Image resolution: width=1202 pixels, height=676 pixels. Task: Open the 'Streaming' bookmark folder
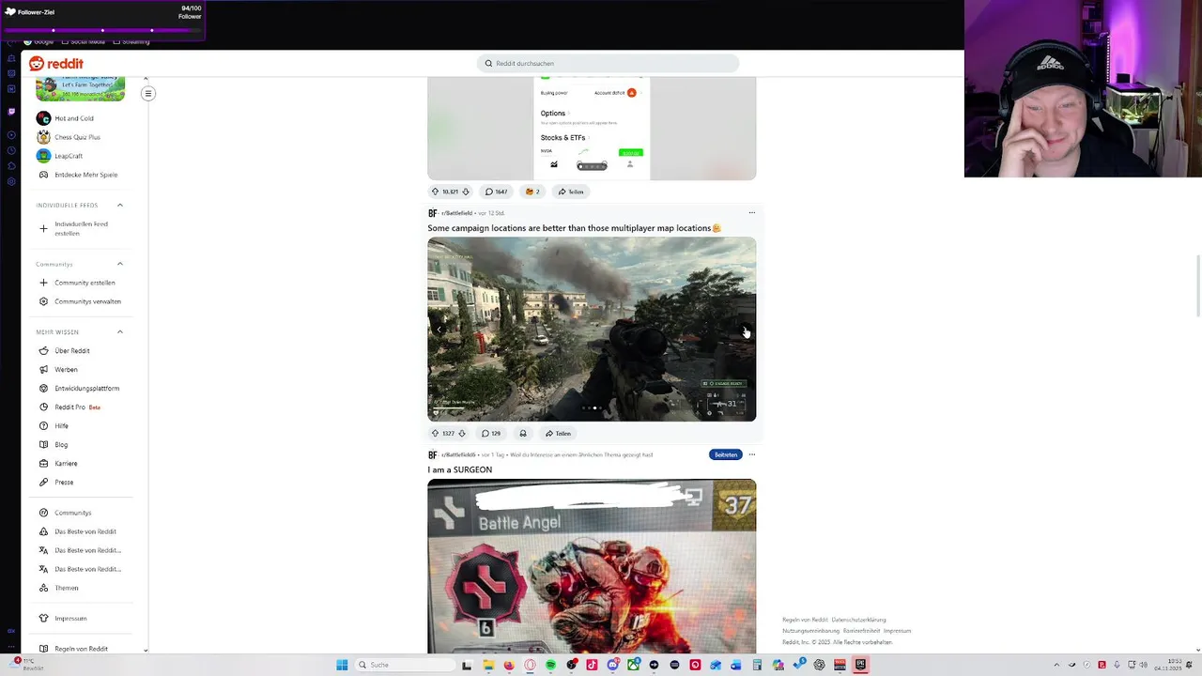point(131,41)
